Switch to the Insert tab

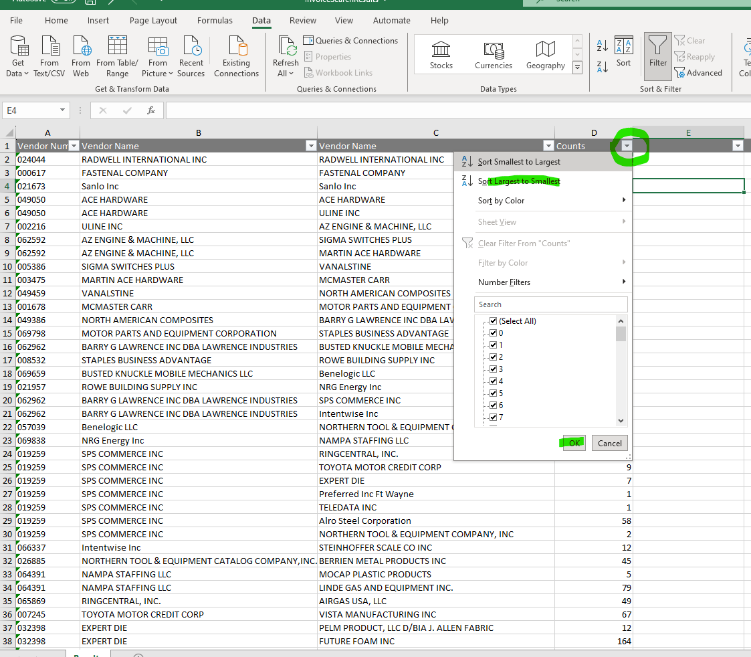[98, 21]
